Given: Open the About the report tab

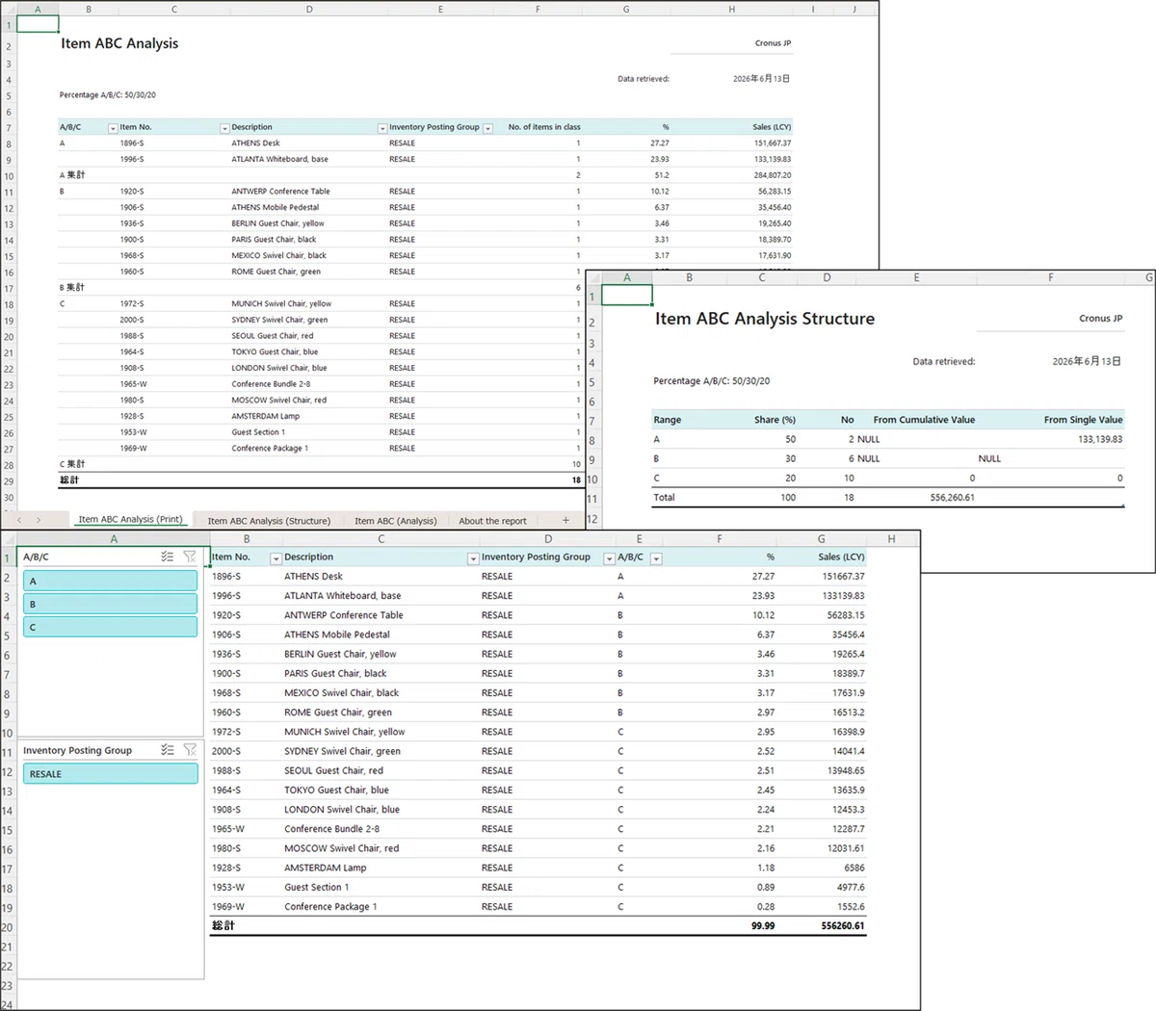Looking at the screenshot, I should pos(492,521).
